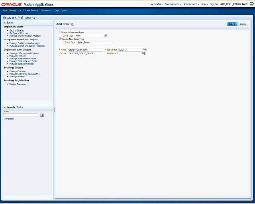The width and height of the screenshot is (255, 204).
Task: Open the Navigator menu
Action: 15,10
